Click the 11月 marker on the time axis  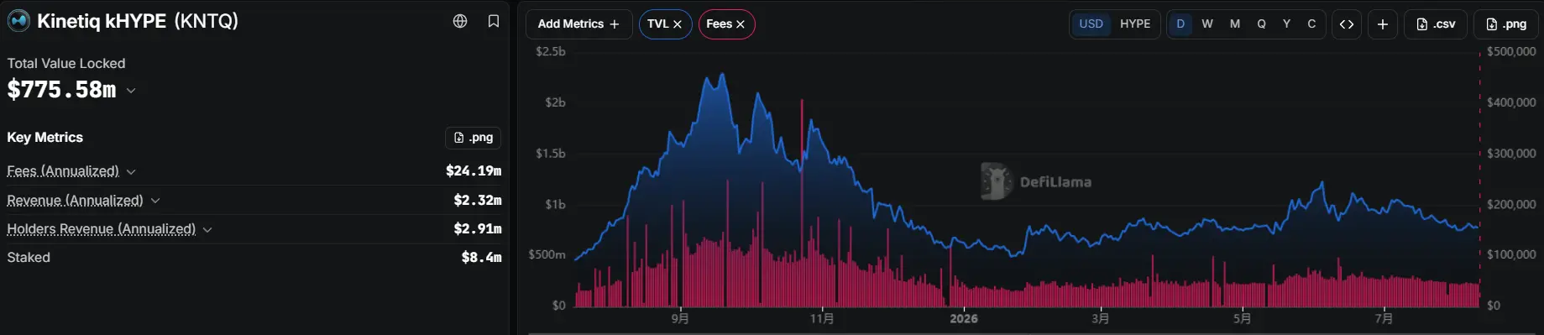[822, 319]
